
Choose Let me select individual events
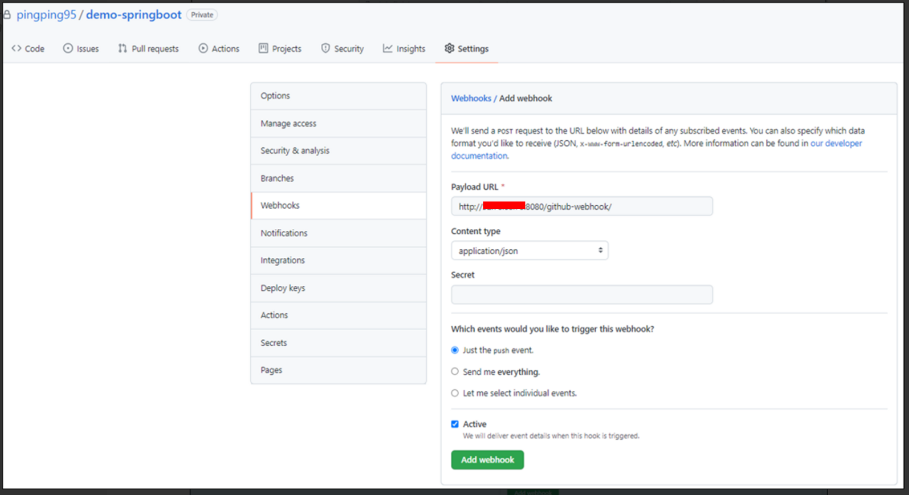click(x=455, y=393)
